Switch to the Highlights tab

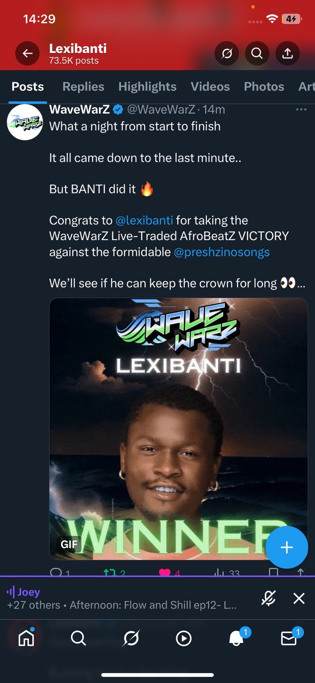[147, 87]
